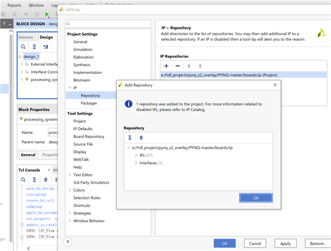Select Packager under IP

(x=89, y=103)
